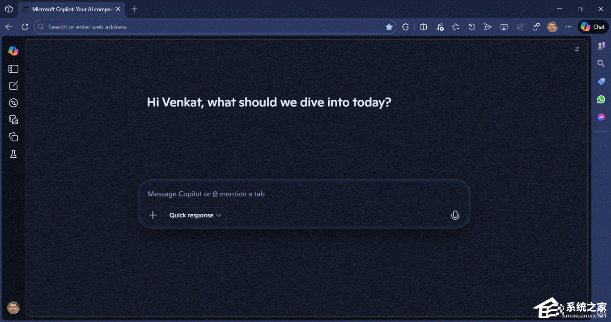
Task: Click the Drop send paper-plane icon
Action: [488, 27]
